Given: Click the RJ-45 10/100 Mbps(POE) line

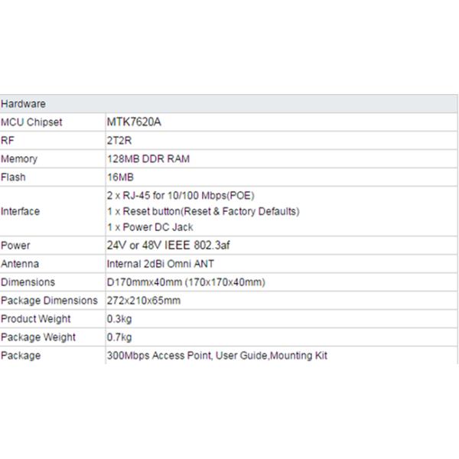Looking at the screenshot, I should [x=181, y=196].
